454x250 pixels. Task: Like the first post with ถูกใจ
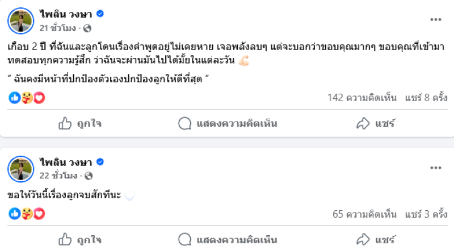coord(80,123)
